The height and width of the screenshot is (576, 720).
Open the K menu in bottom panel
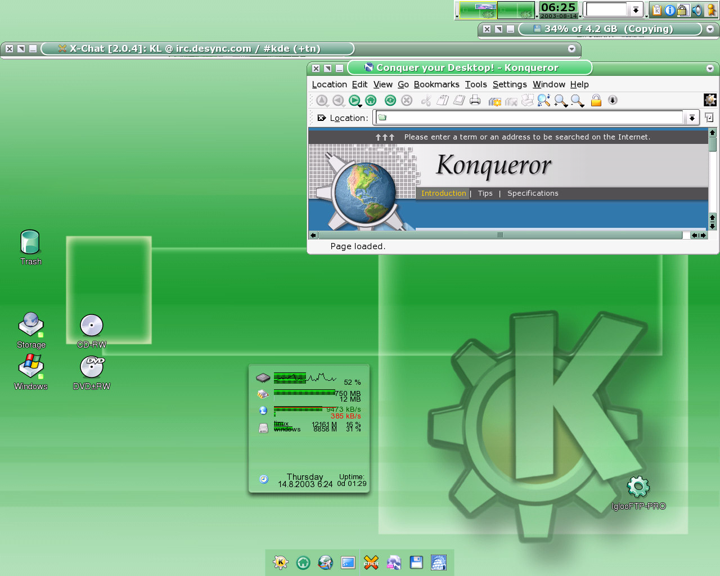tap(281, 562)
